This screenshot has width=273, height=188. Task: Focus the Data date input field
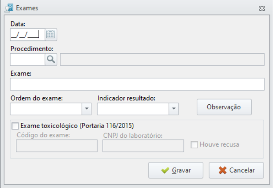pyautogui.click(x=27, y=35)
